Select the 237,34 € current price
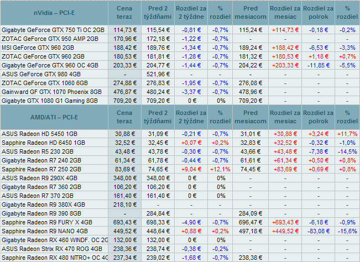360x262 pixels. pyautogui.click(x=125, y=258)
